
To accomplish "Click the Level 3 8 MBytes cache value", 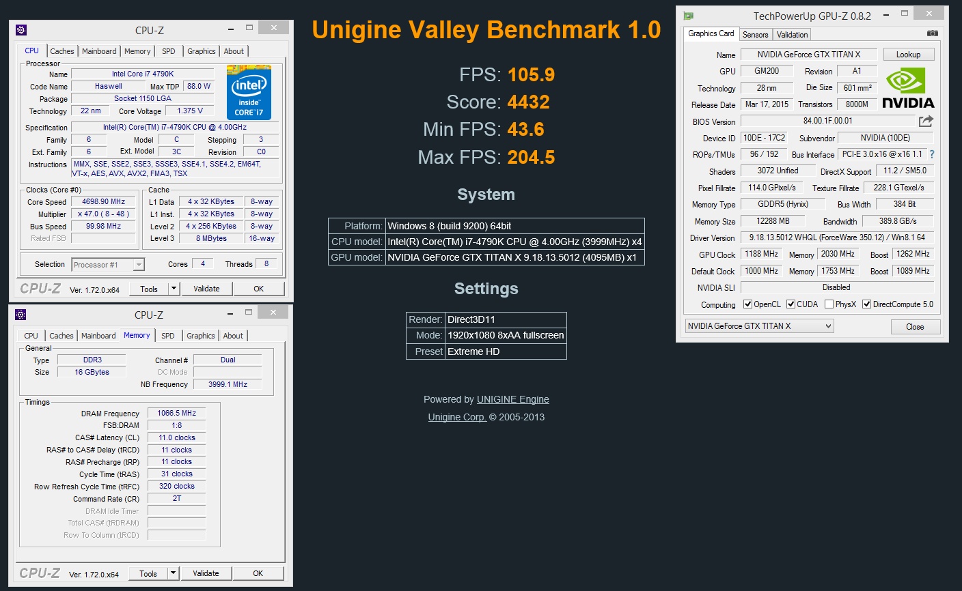I will point(211,238).
